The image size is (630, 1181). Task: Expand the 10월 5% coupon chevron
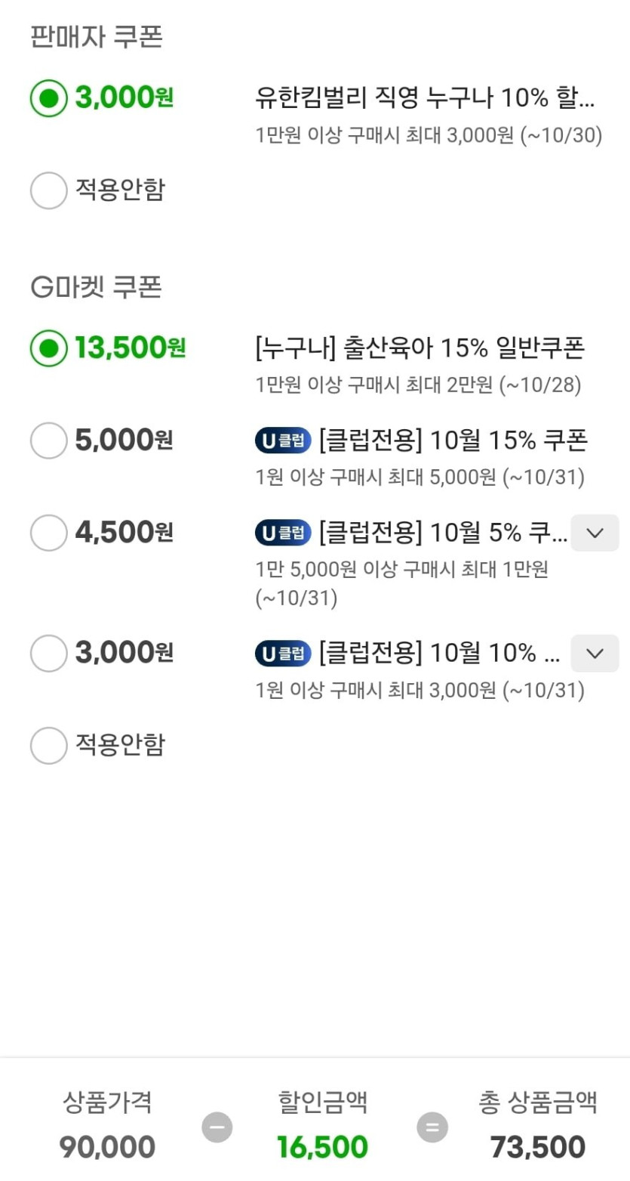[x=595, y=533]
